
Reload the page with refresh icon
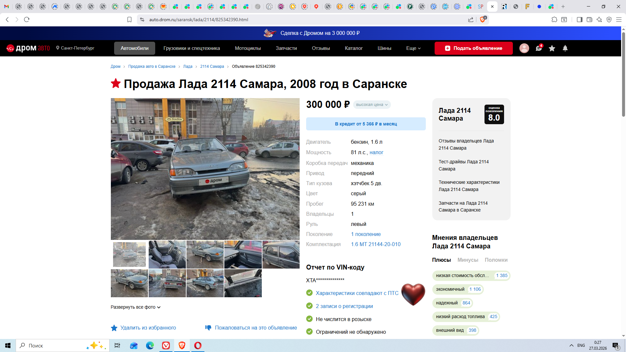click(x=27, y=20)
